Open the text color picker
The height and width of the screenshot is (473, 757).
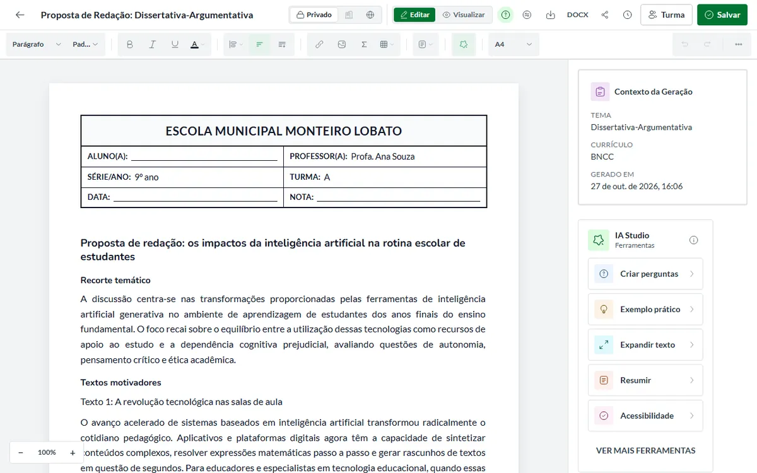(x=197, y=45)
